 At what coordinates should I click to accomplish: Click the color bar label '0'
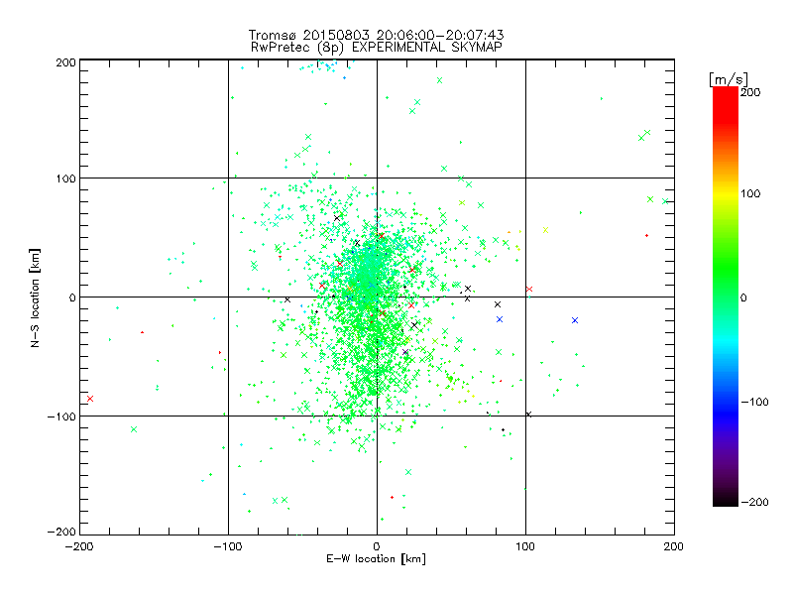(x=743, y=297)
